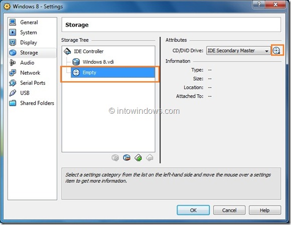This screenshot has height=225, width=291.
Task: Click the IDE Controller icon
Action: 67,51
